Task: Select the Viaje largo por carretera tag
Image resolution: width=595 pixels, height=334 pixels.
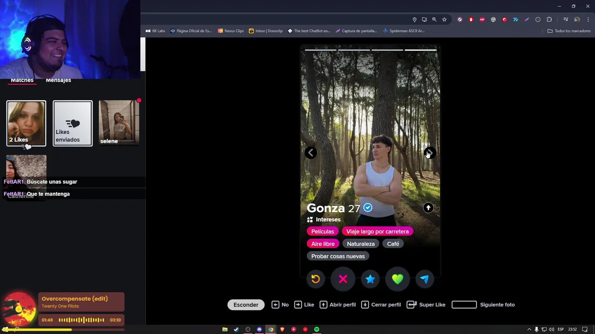Action: point(377,231)
